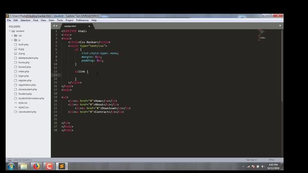308x173 pixels.
Task: Click the file icon beside viewstudent.php
Action: coord(15,112)
